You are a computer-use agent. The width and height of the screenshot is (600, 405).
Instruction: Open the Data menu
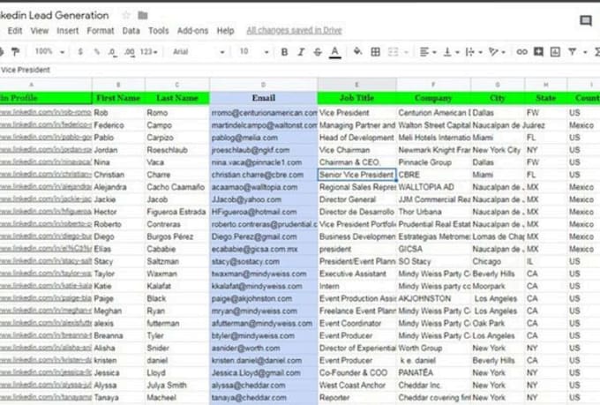tap(131, 31)
